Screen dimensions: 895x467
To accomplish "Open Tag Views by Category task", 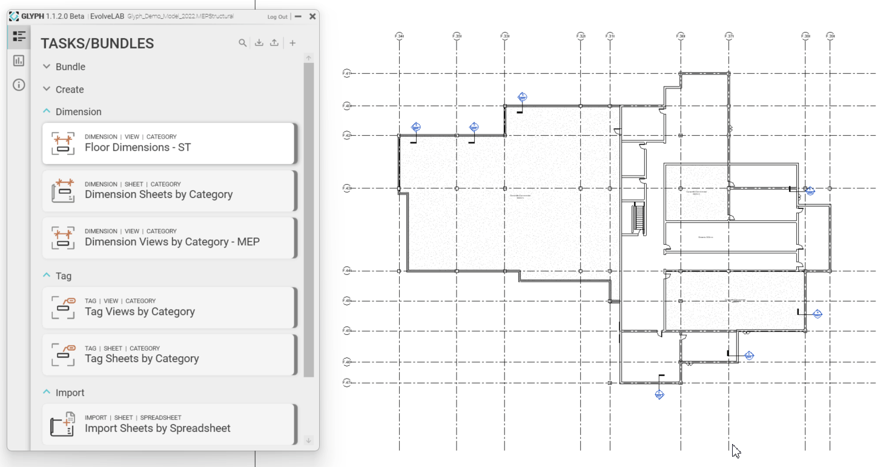I will point(170,308).
